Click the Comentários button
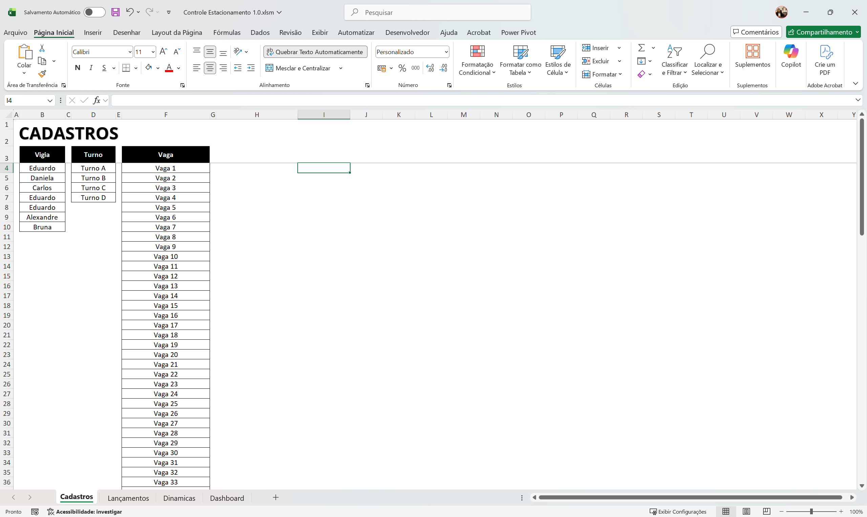 756,32
